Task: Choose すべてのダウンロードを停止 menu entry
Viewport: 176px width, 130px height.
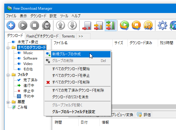Action: pos(78,76)
